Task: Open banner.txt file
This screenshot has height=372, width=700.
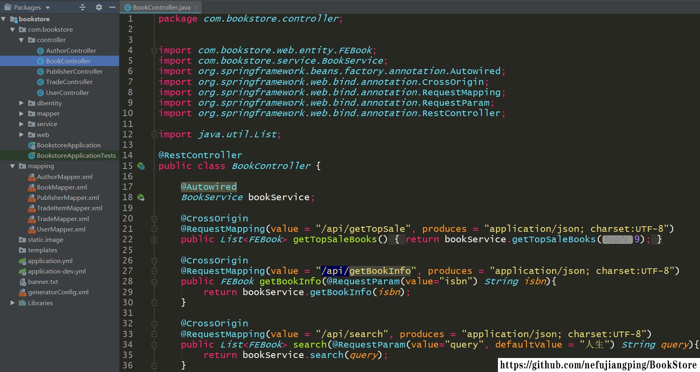Action: click(x=43, y=282)
